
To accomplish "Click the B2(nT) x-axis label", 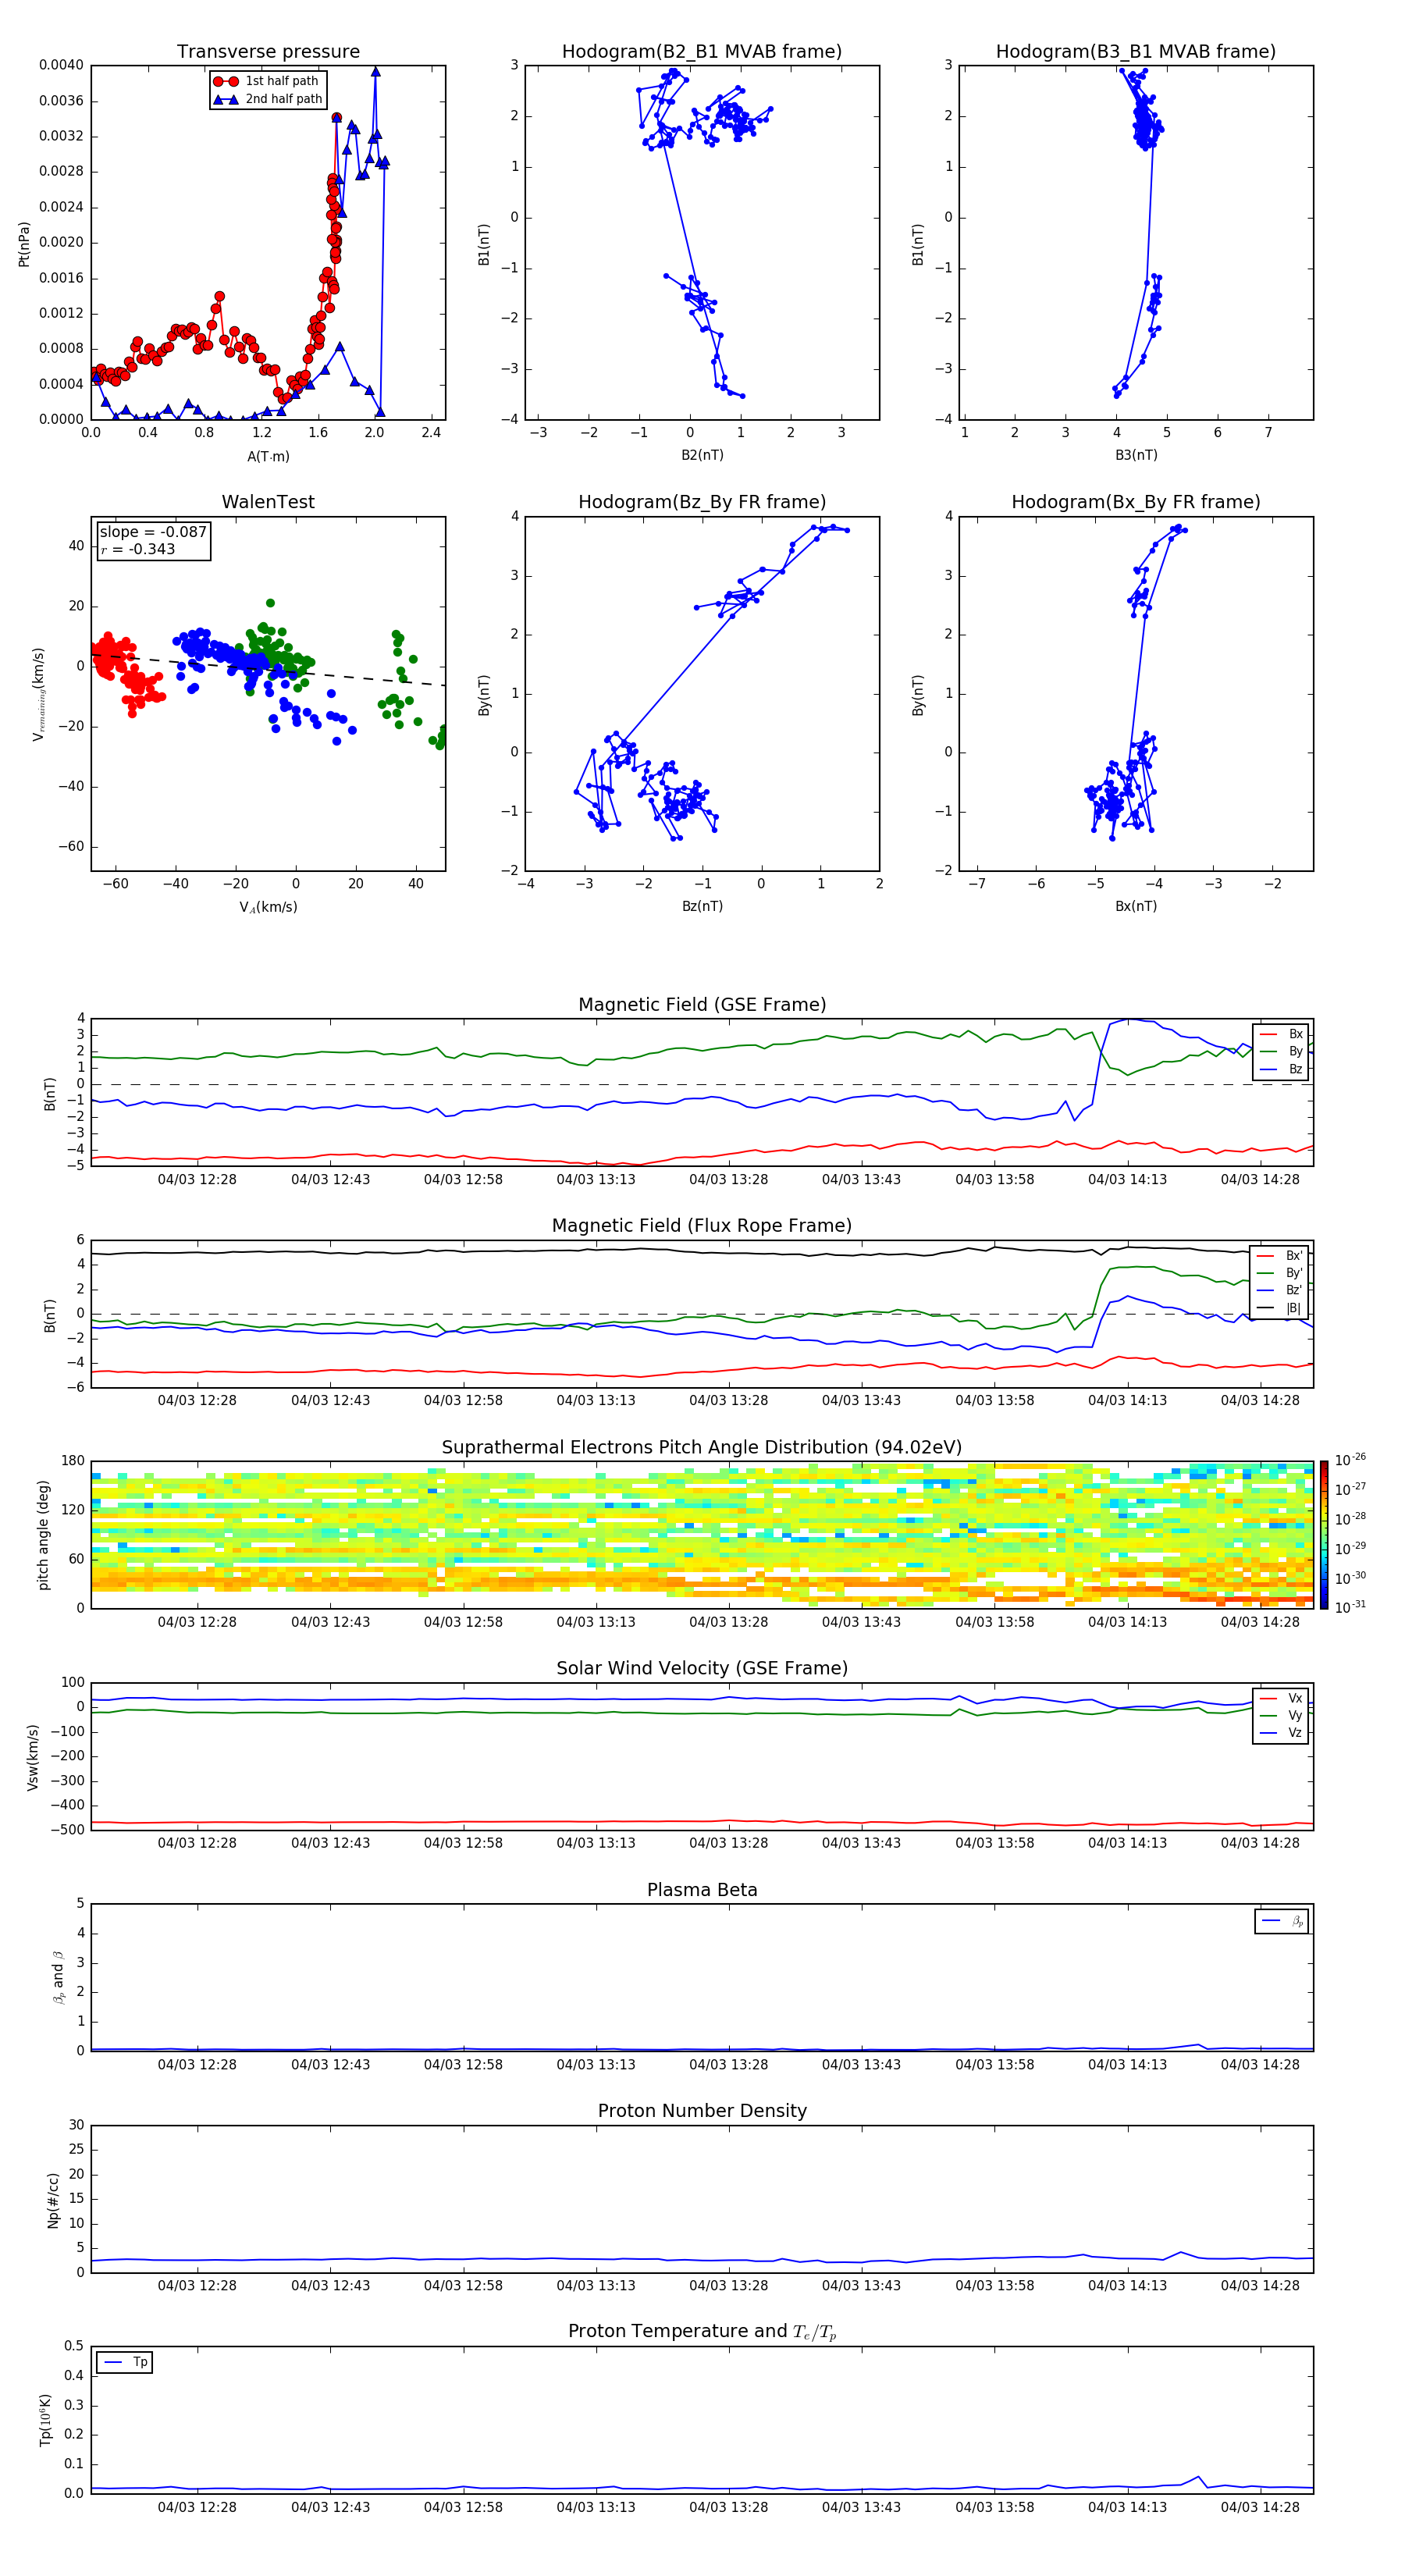I will point(702,455).
